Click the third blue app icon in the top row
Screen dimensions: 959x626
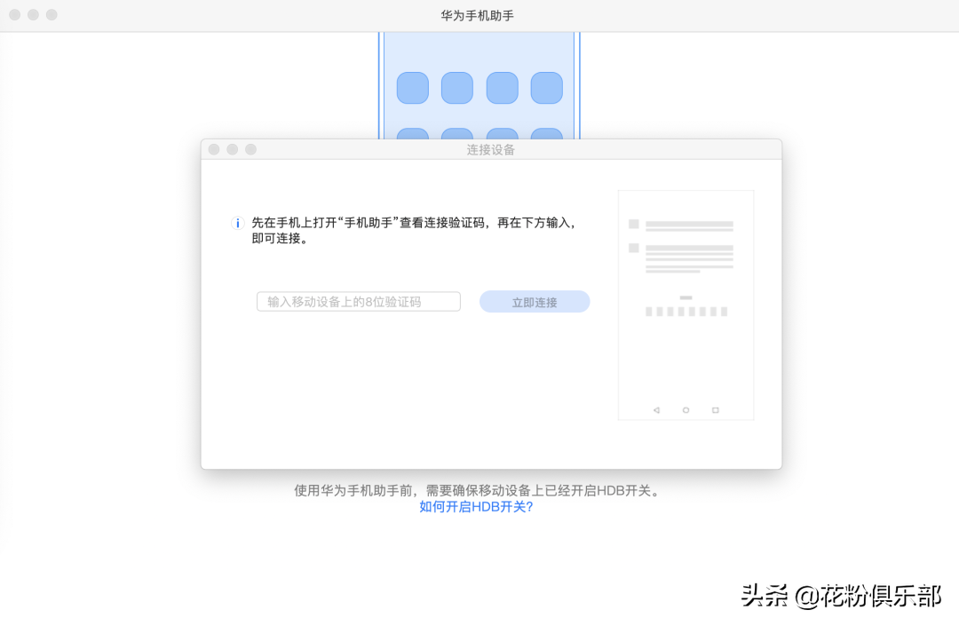point(502,88)
